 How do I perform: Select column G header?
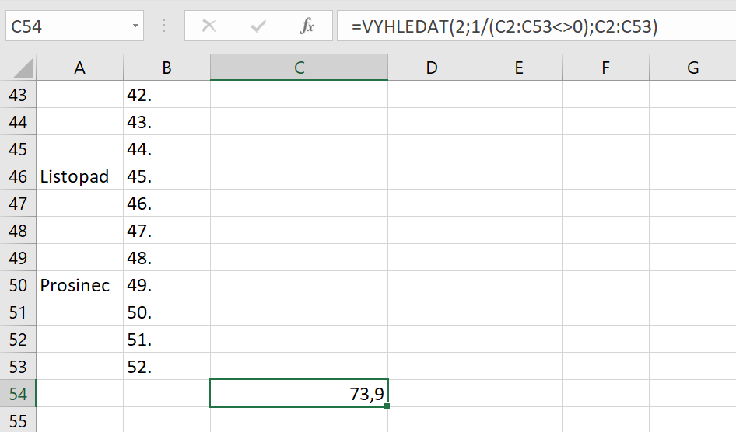pyautogui.click(x=692, y=68)
